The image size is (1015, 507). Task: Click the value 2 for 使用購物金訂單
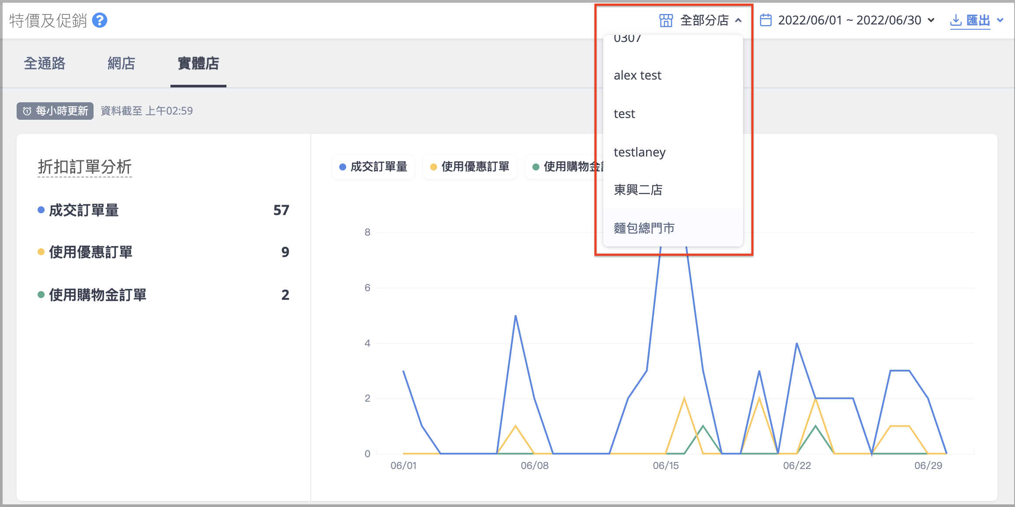click(285, 295)
